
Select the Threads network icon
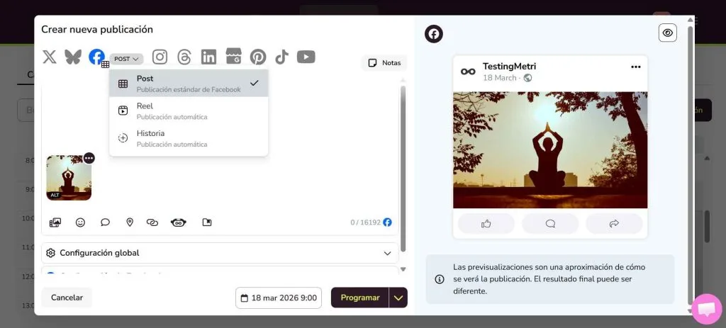184,57
